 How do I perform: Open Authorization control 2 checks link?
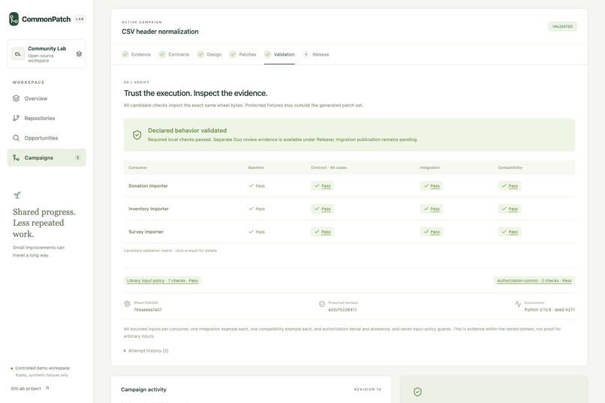click(x=534, y=281)
